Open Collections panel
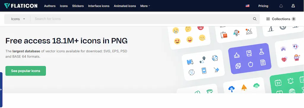304x108 pixels. 281,19
